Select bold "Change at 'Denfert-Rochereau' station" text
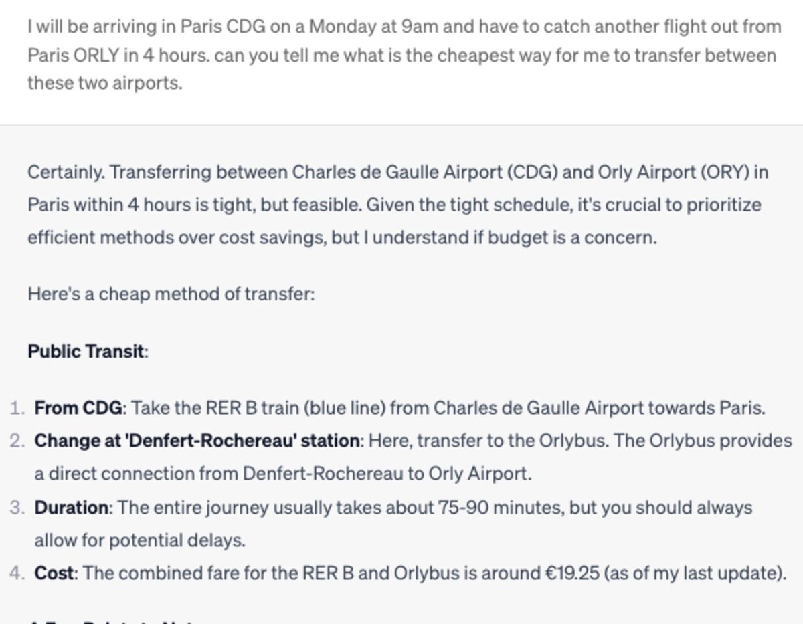This screenshot has height=624, width=803. pos(197,441)
